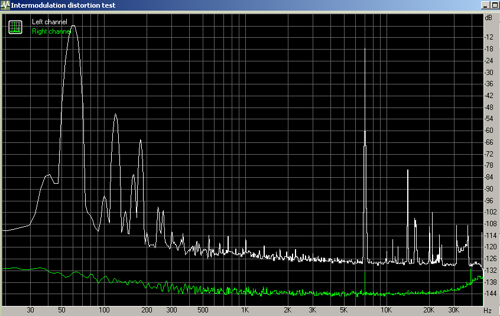The height and width of the screenshot is (316, 500).
Task: Click the "-108" dB axis value
Action: [x=490, y=224]
